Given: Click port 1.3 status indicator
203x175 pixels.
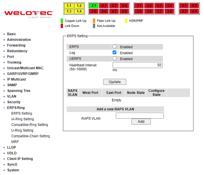Looking at the screenshot, I should click(69, 11).
